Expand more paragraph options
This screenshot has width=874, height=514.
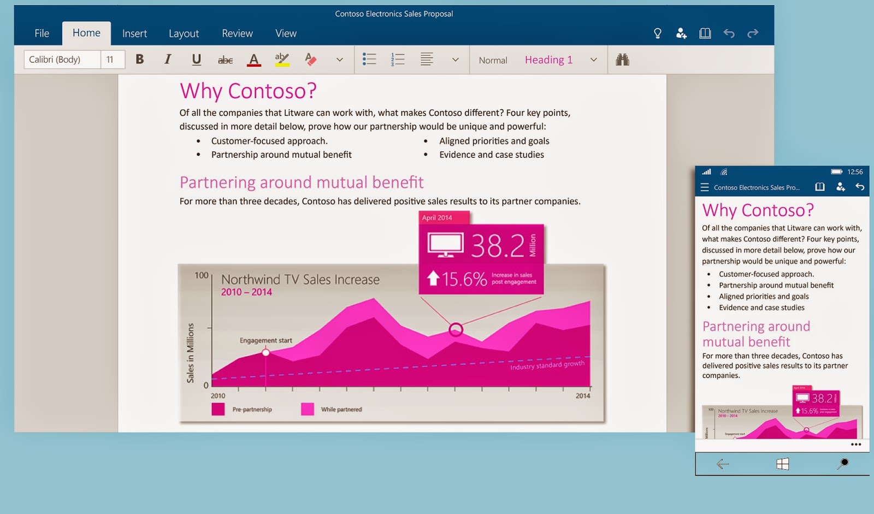pyautogui.click(x=456, y=60)
